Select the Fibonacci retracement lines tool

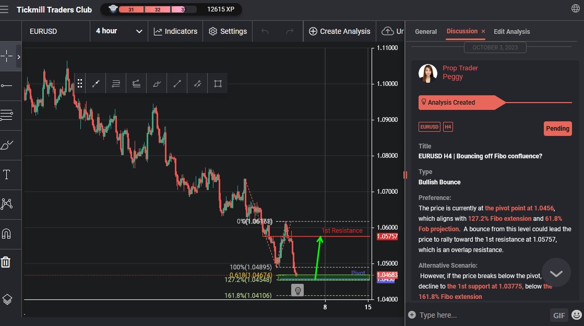pyautogui.click(x=7, y=115)
